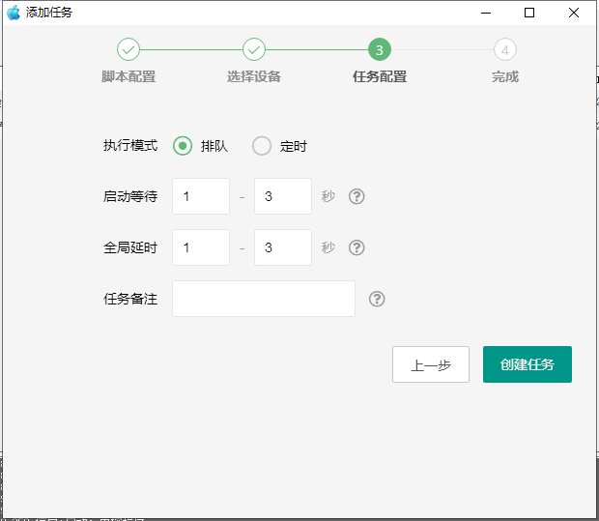
Task: Click the 全局延时 maximum value field
Action: [283, 247]
